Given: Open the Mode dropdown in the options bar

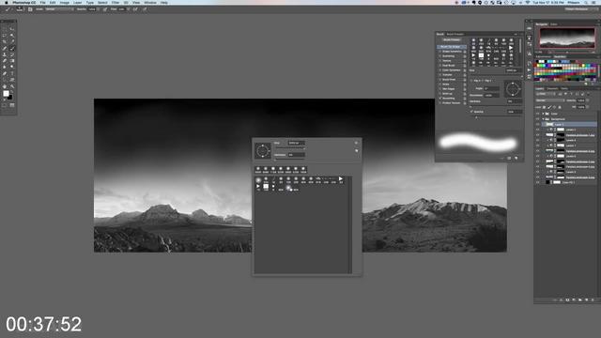Looking at the screenshot, I should click(x=59, y=9).
